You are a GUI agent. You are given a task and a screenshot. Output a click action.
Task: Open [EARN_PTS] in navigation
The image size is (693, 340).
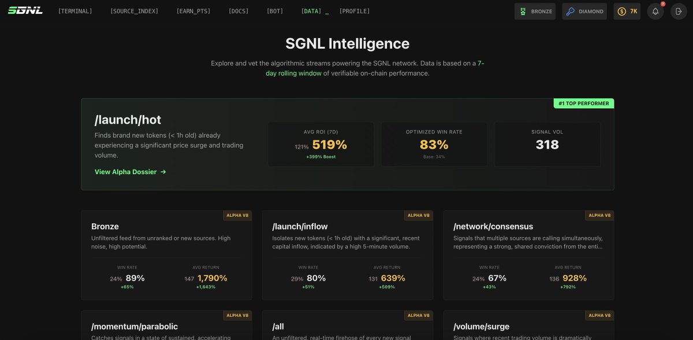click(193, 11)
